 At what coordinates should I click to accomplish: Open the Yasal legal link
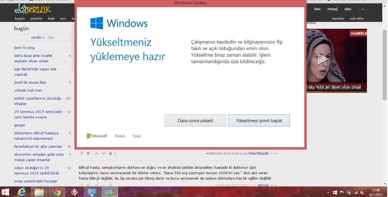[x=137, y=136]
